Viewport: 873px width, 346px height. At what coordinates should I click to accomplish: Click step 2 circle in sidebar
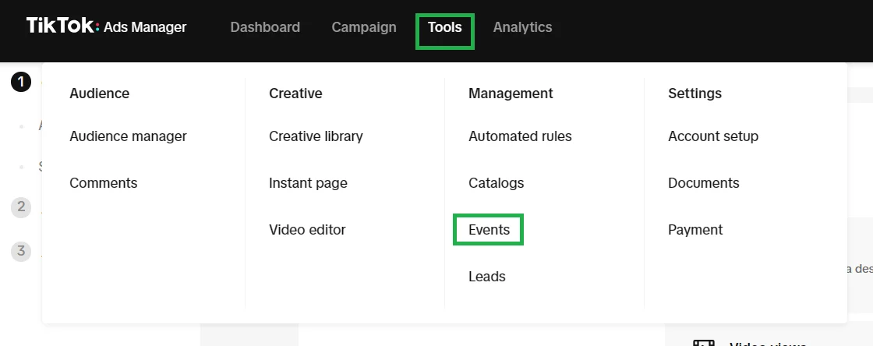[x=21, y=207]
